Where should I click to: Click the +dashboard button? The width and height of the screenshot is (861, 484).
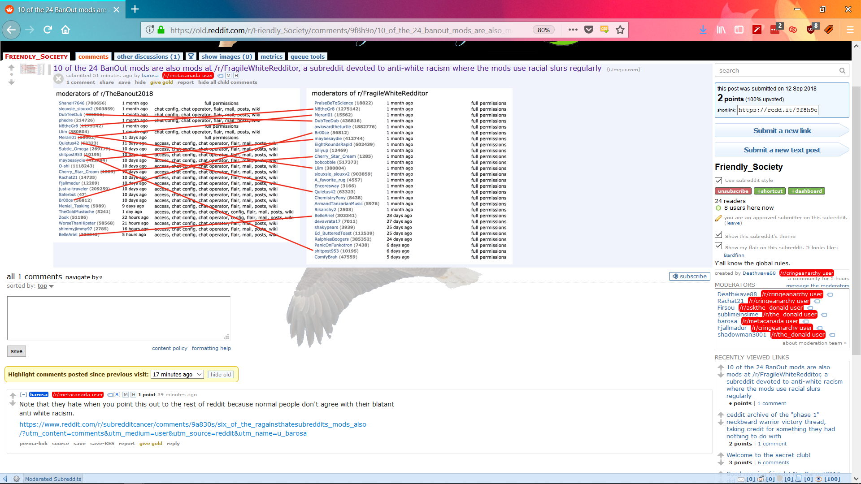806,191
